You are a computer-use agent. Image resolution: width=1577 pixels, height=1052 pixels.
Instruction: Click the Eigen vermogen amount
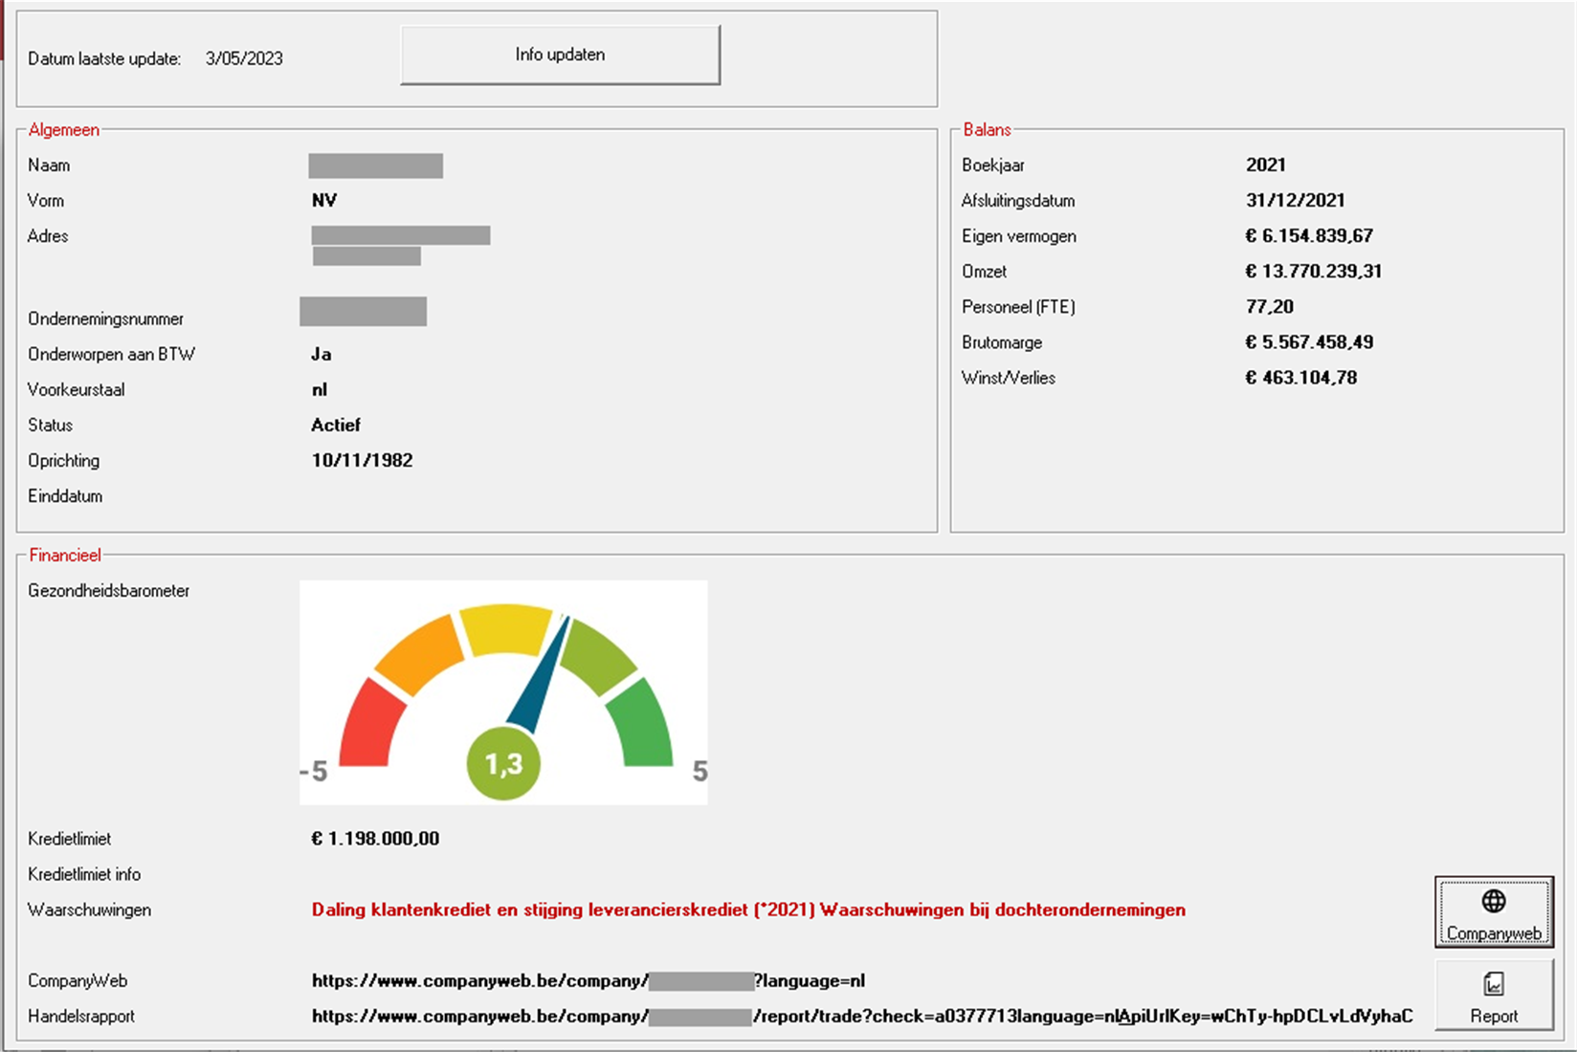(x=1308, y=236)
